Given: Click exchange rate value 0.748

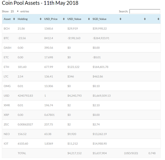Looking at the screenshot, I should click(x=152, y=153).
